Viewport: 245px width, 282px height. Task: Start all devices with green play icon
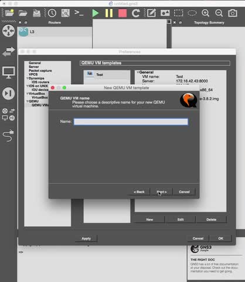[96, 13]
